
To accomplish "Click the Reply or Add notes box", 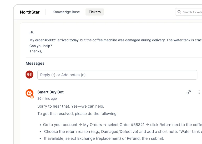I will [117, 75].
